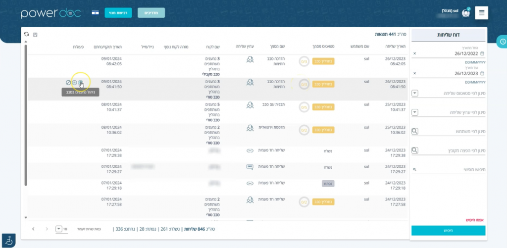The image size is (507, 248).
Task: Open the rows-per-page dropdown showing 10
Action: [x=59, y=229]
